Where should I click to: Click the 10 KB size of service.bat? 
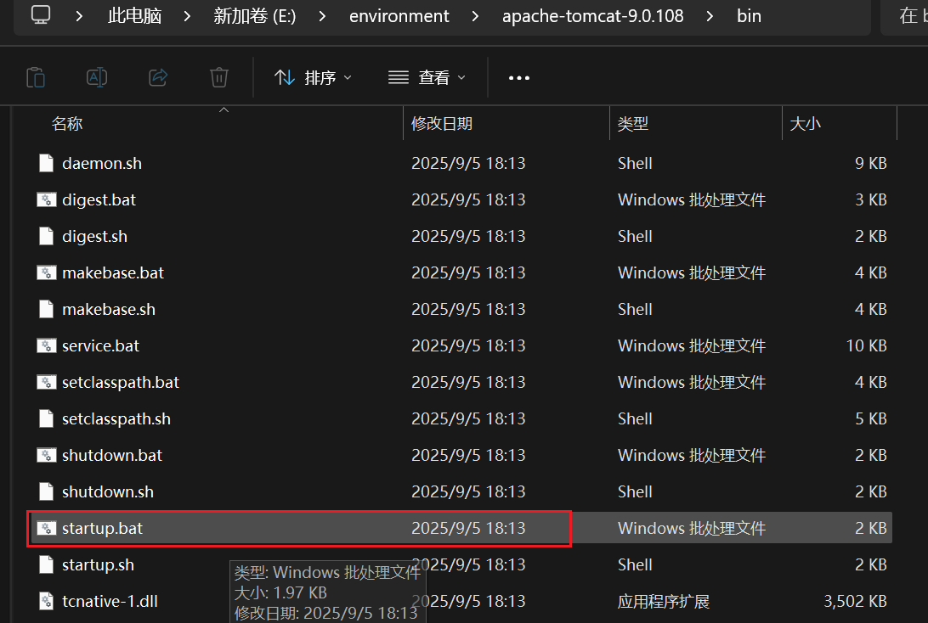point(867,345)
